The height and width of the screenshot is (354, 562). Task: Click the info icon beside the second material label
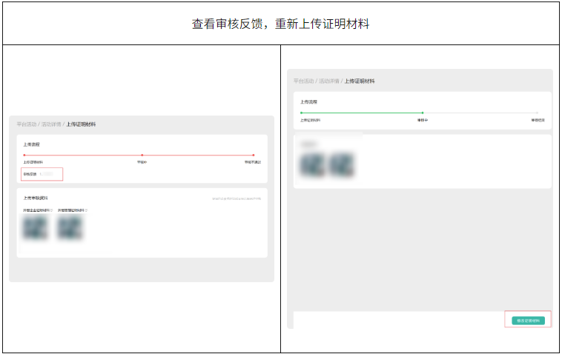click(x=87, y=210)
